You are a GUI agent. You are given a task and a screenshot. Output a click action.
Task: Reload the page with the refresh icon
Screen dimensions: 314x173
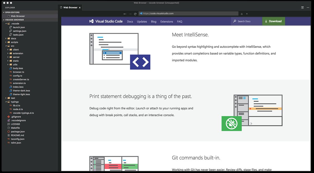[x=135, y=14]
